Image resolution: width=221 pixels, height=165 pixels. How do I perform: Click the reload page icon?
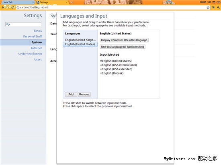point(12,7)
